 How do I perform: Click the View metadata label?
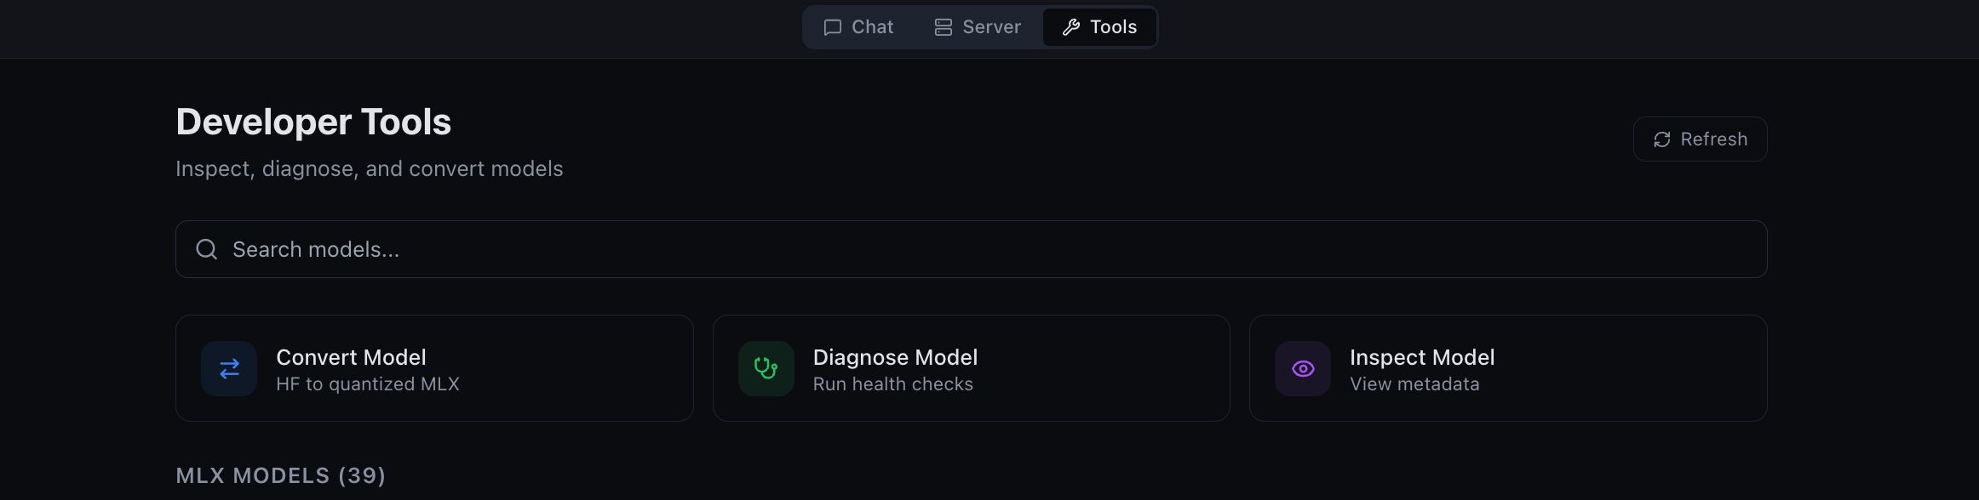pos(1414,384)
